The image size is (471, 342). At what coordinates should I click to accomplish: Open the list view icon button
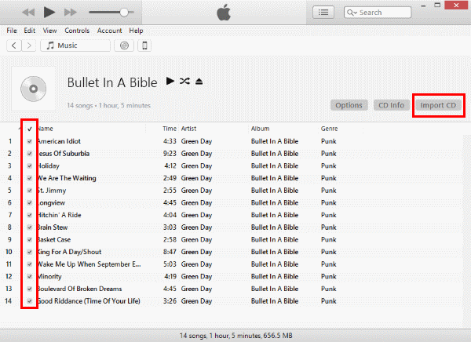[323, 13]
